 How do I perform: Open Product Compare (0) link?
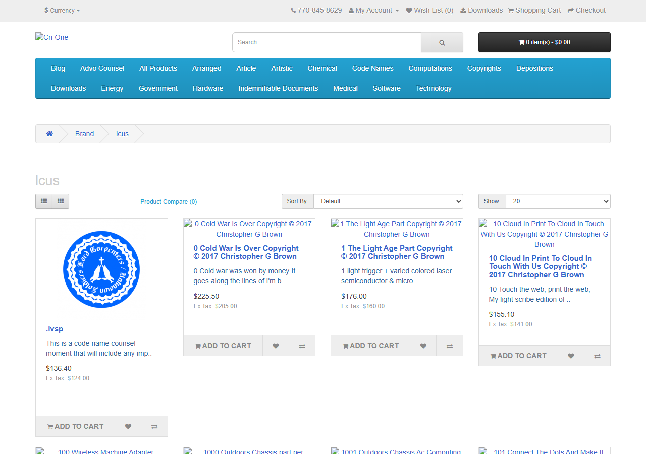(x=169, y=201)
